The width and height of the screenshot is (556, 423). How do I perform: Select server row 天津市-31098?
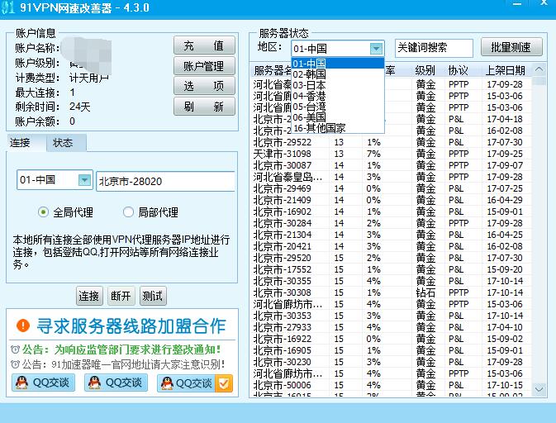392,154
